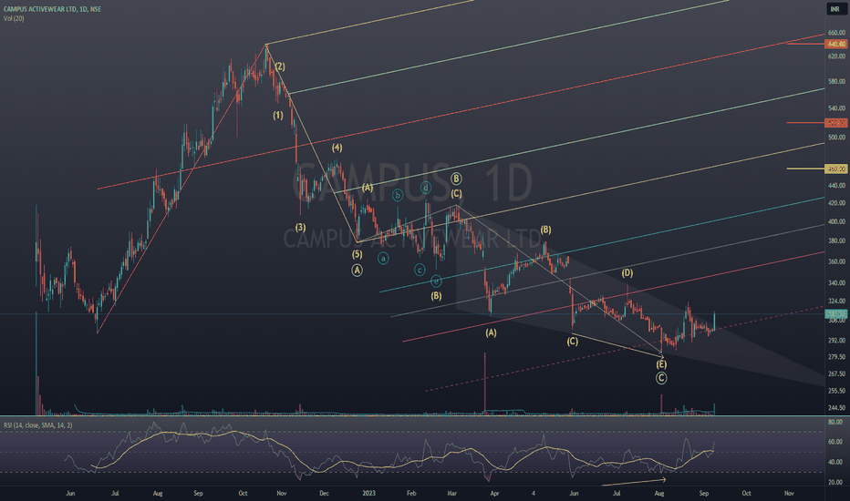Viewport: 850px width, 501px height.
Task: Click the Feb label on time axis
Action: (x=411, y=494)
